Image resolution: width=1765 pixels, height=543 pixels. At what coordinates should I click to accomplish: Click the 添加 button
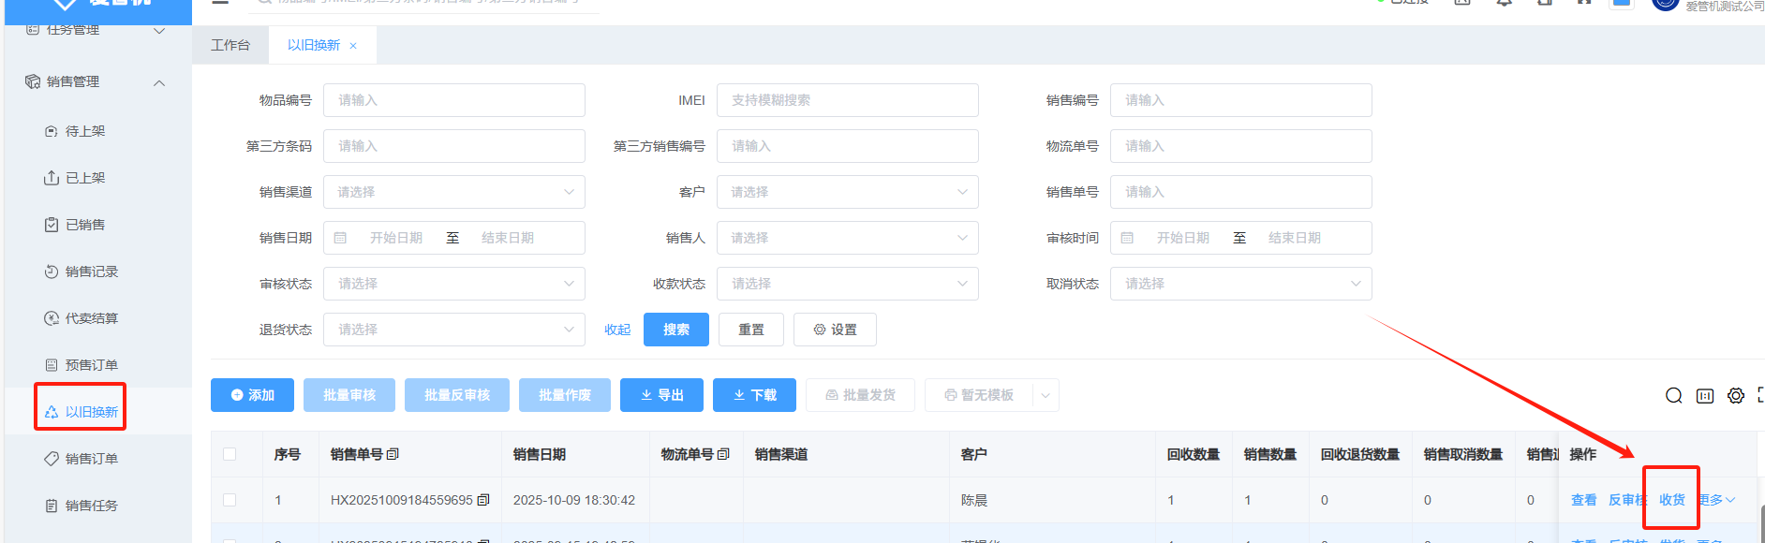(x=252, y=395)
